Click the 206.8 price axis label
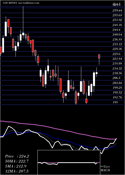This screenshot has height=175, width=125. click(x=116, y=78)
